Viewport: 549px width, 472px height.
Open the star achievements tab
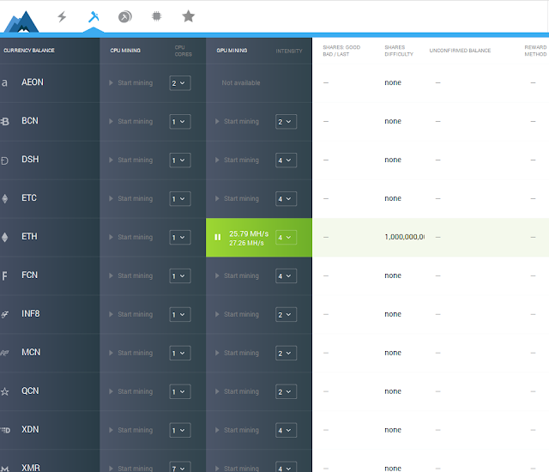[189, 16]
